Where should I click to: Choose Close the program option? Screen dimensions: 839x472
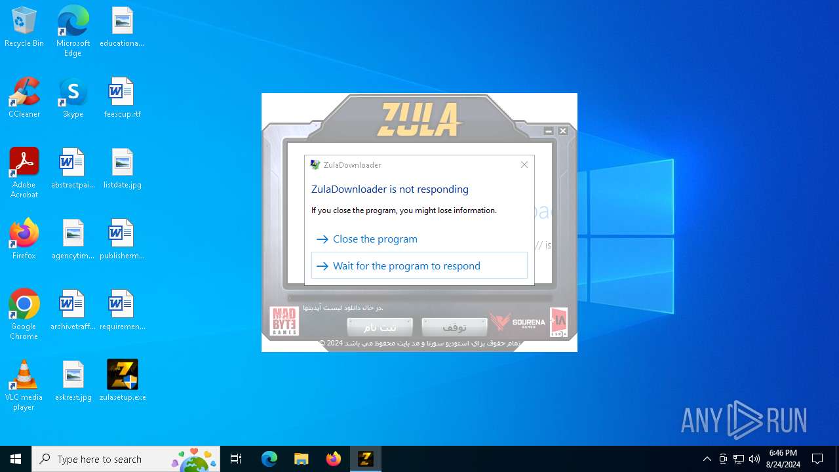[419, 239]
